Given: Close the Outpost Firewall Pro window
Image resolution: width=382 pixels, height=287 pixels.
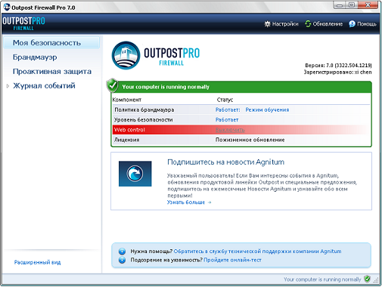Looking at the screenshot, I should [368, 5].
